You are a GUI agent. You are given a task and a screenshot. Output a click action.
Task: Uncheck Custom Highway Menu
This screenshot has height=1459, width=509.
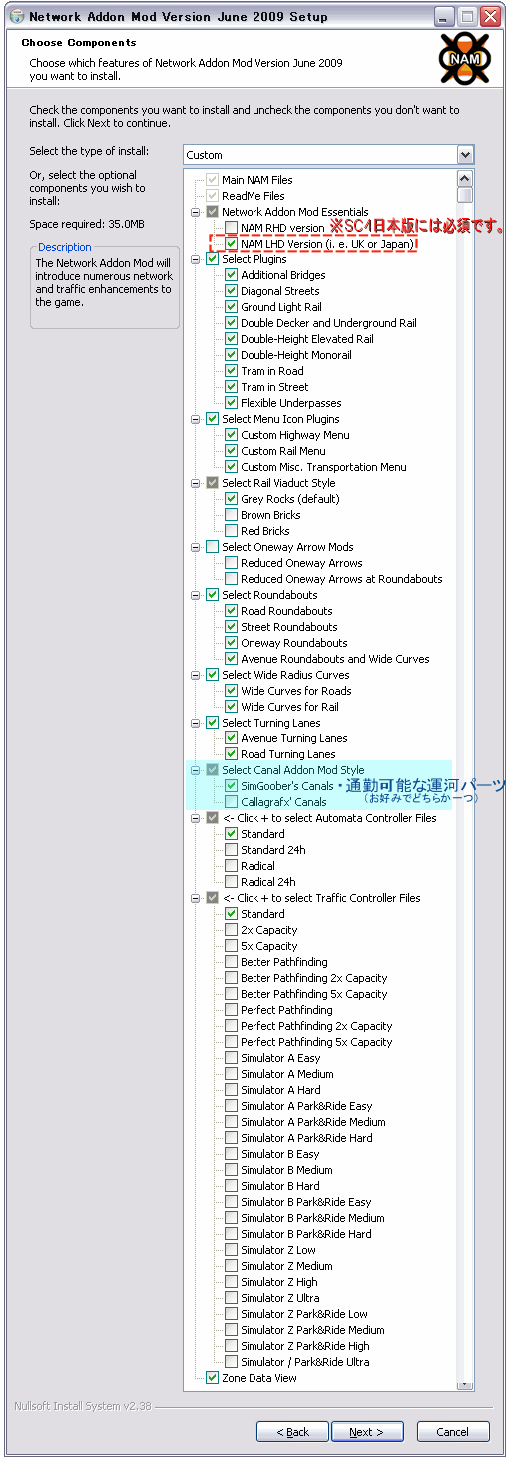click(x=232, y=435)
